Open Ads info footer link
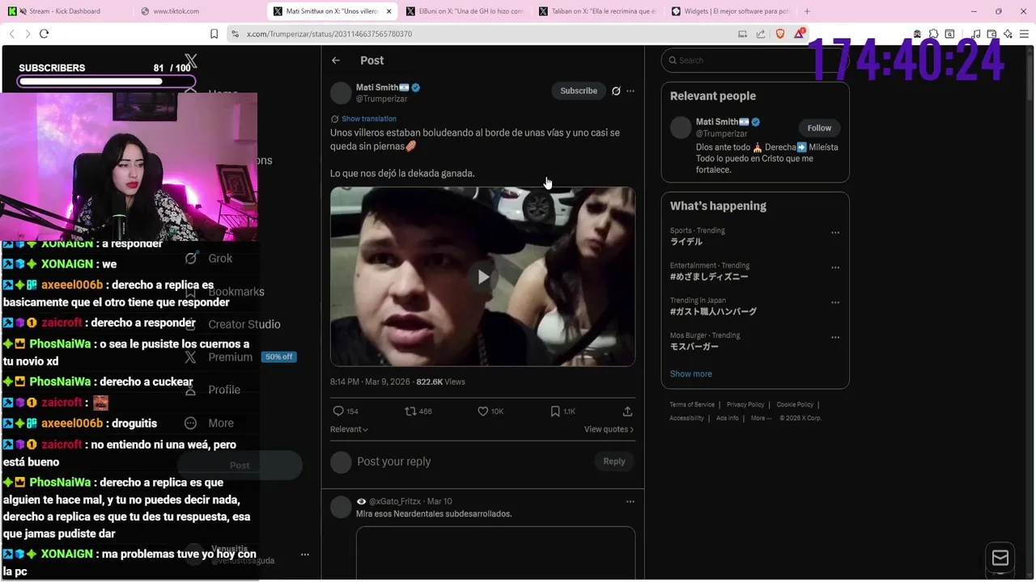 point(728,418)
